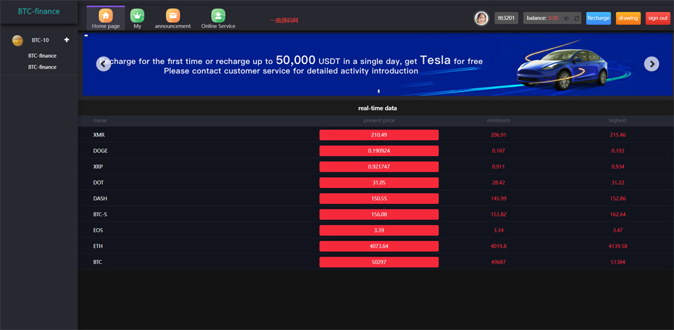Advance to the next banner slide
Viewport: 674px width, 330px height.
(651, 64)
